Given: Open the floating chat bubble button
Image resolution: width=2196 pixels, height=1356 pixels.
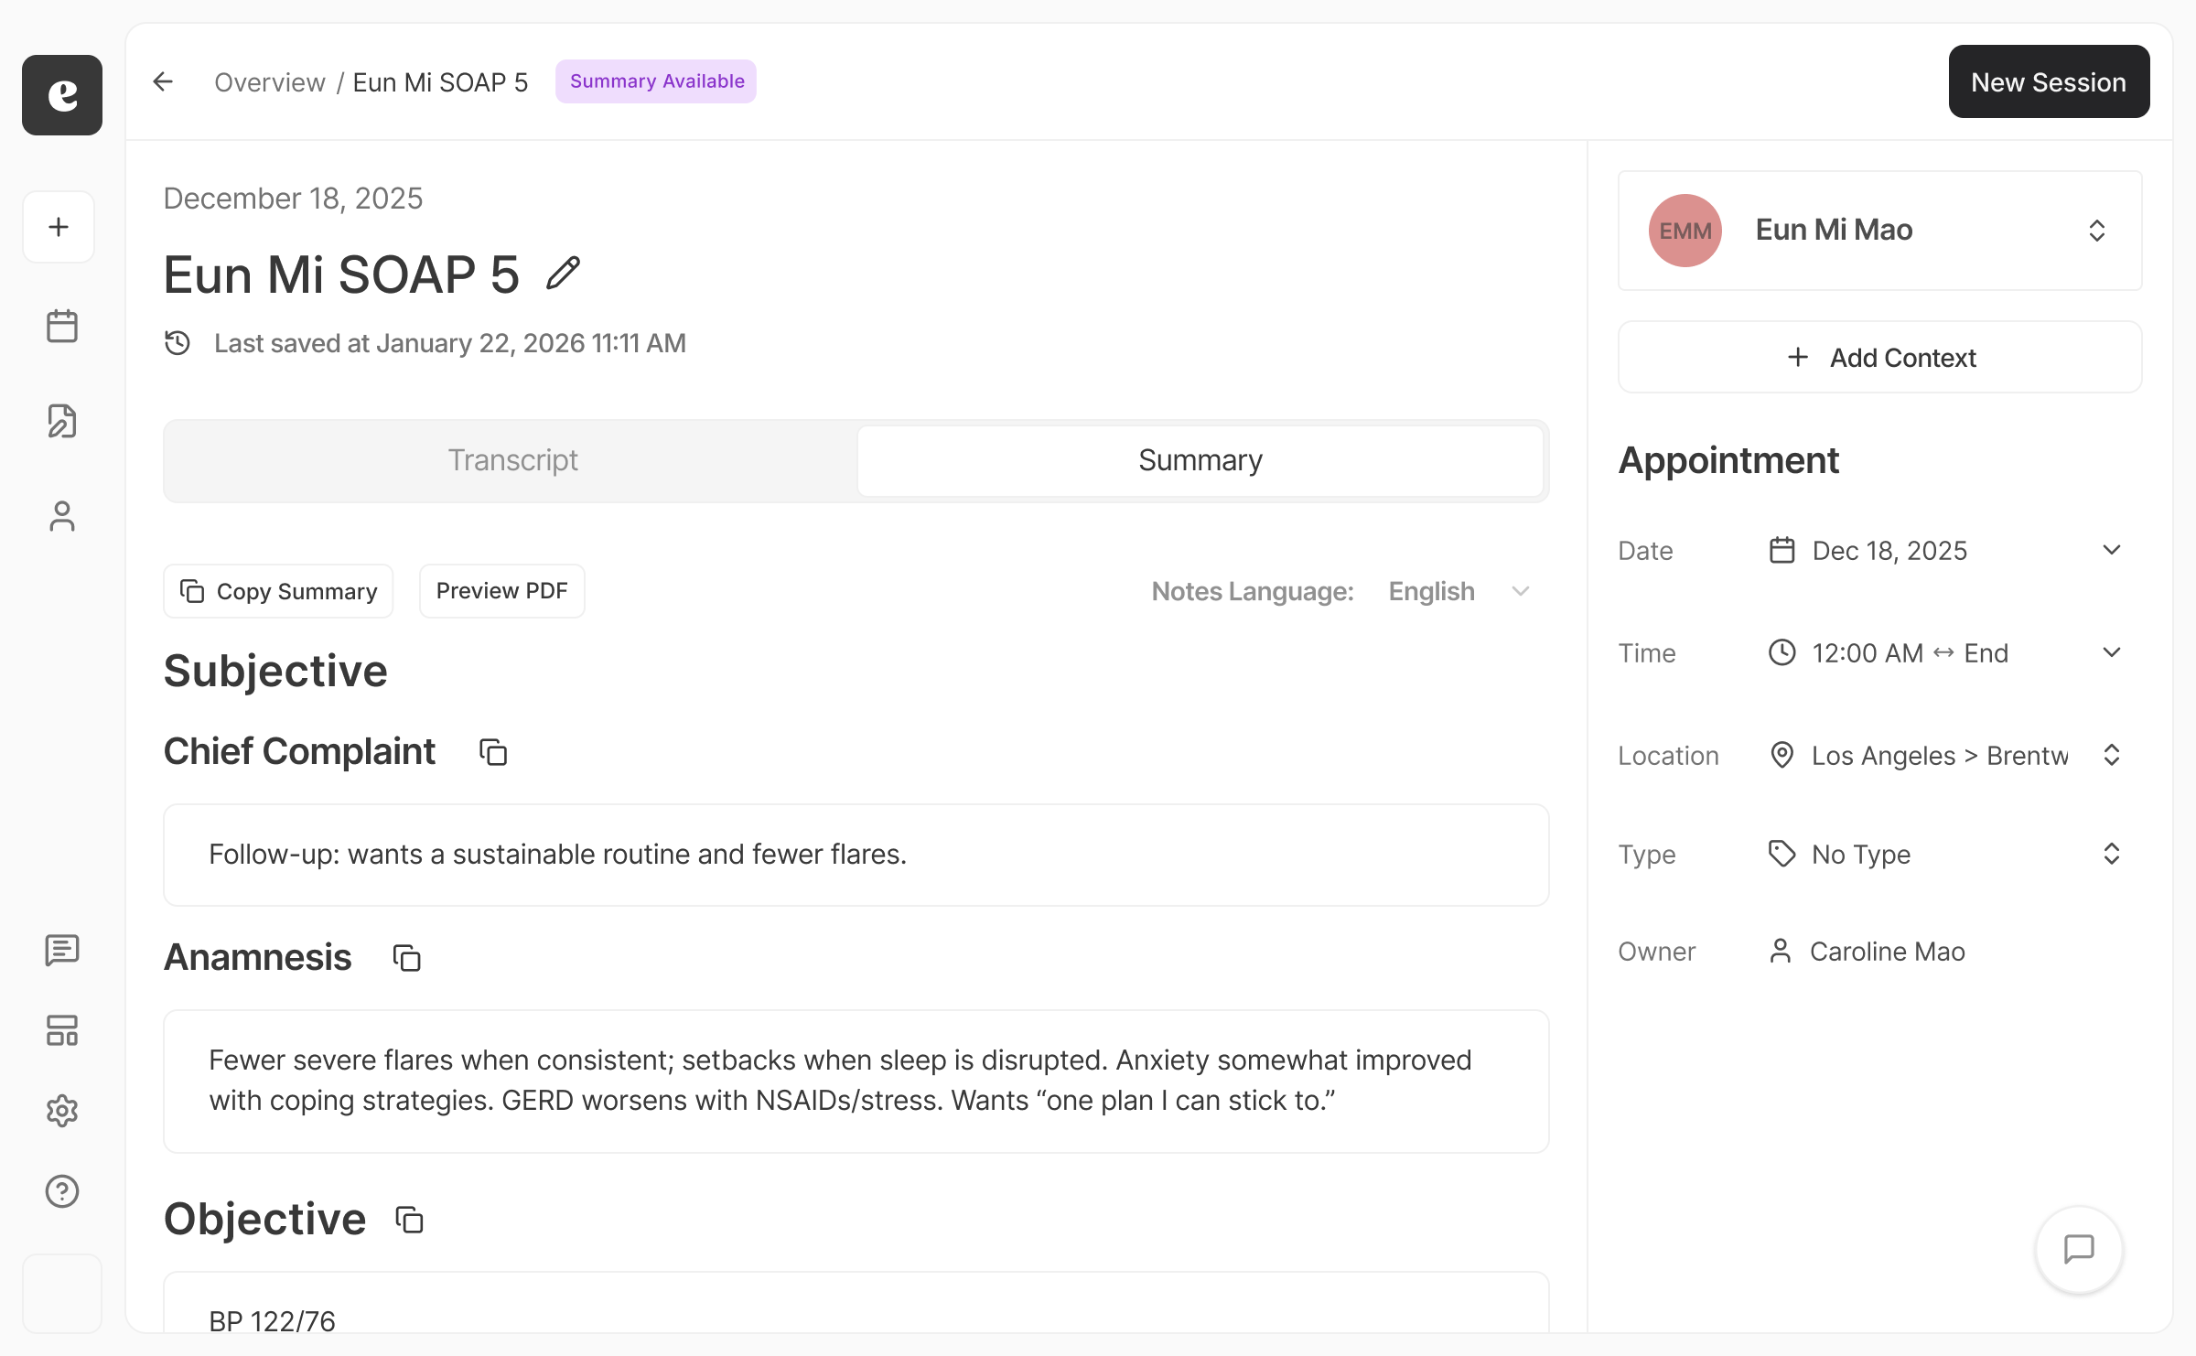Looking at the screenshot, I should point(2079,1249).
